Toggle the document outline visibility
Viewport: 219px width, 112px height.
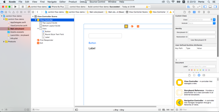[x=77, y=110]
